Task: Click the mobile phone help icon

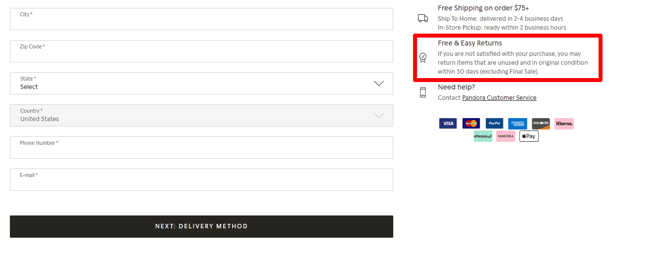Action: (423, 92)
